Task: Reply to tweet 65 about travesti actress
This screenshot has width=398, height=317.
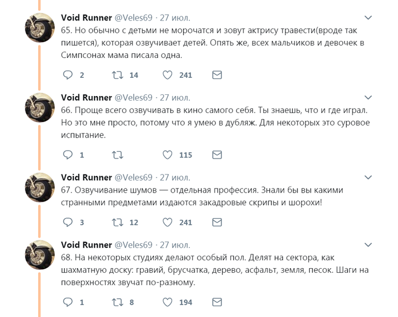Action: [68, 75]
